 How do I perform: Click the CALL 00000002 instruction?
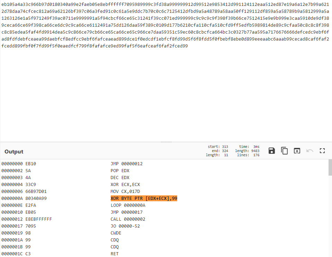point(128,219)
